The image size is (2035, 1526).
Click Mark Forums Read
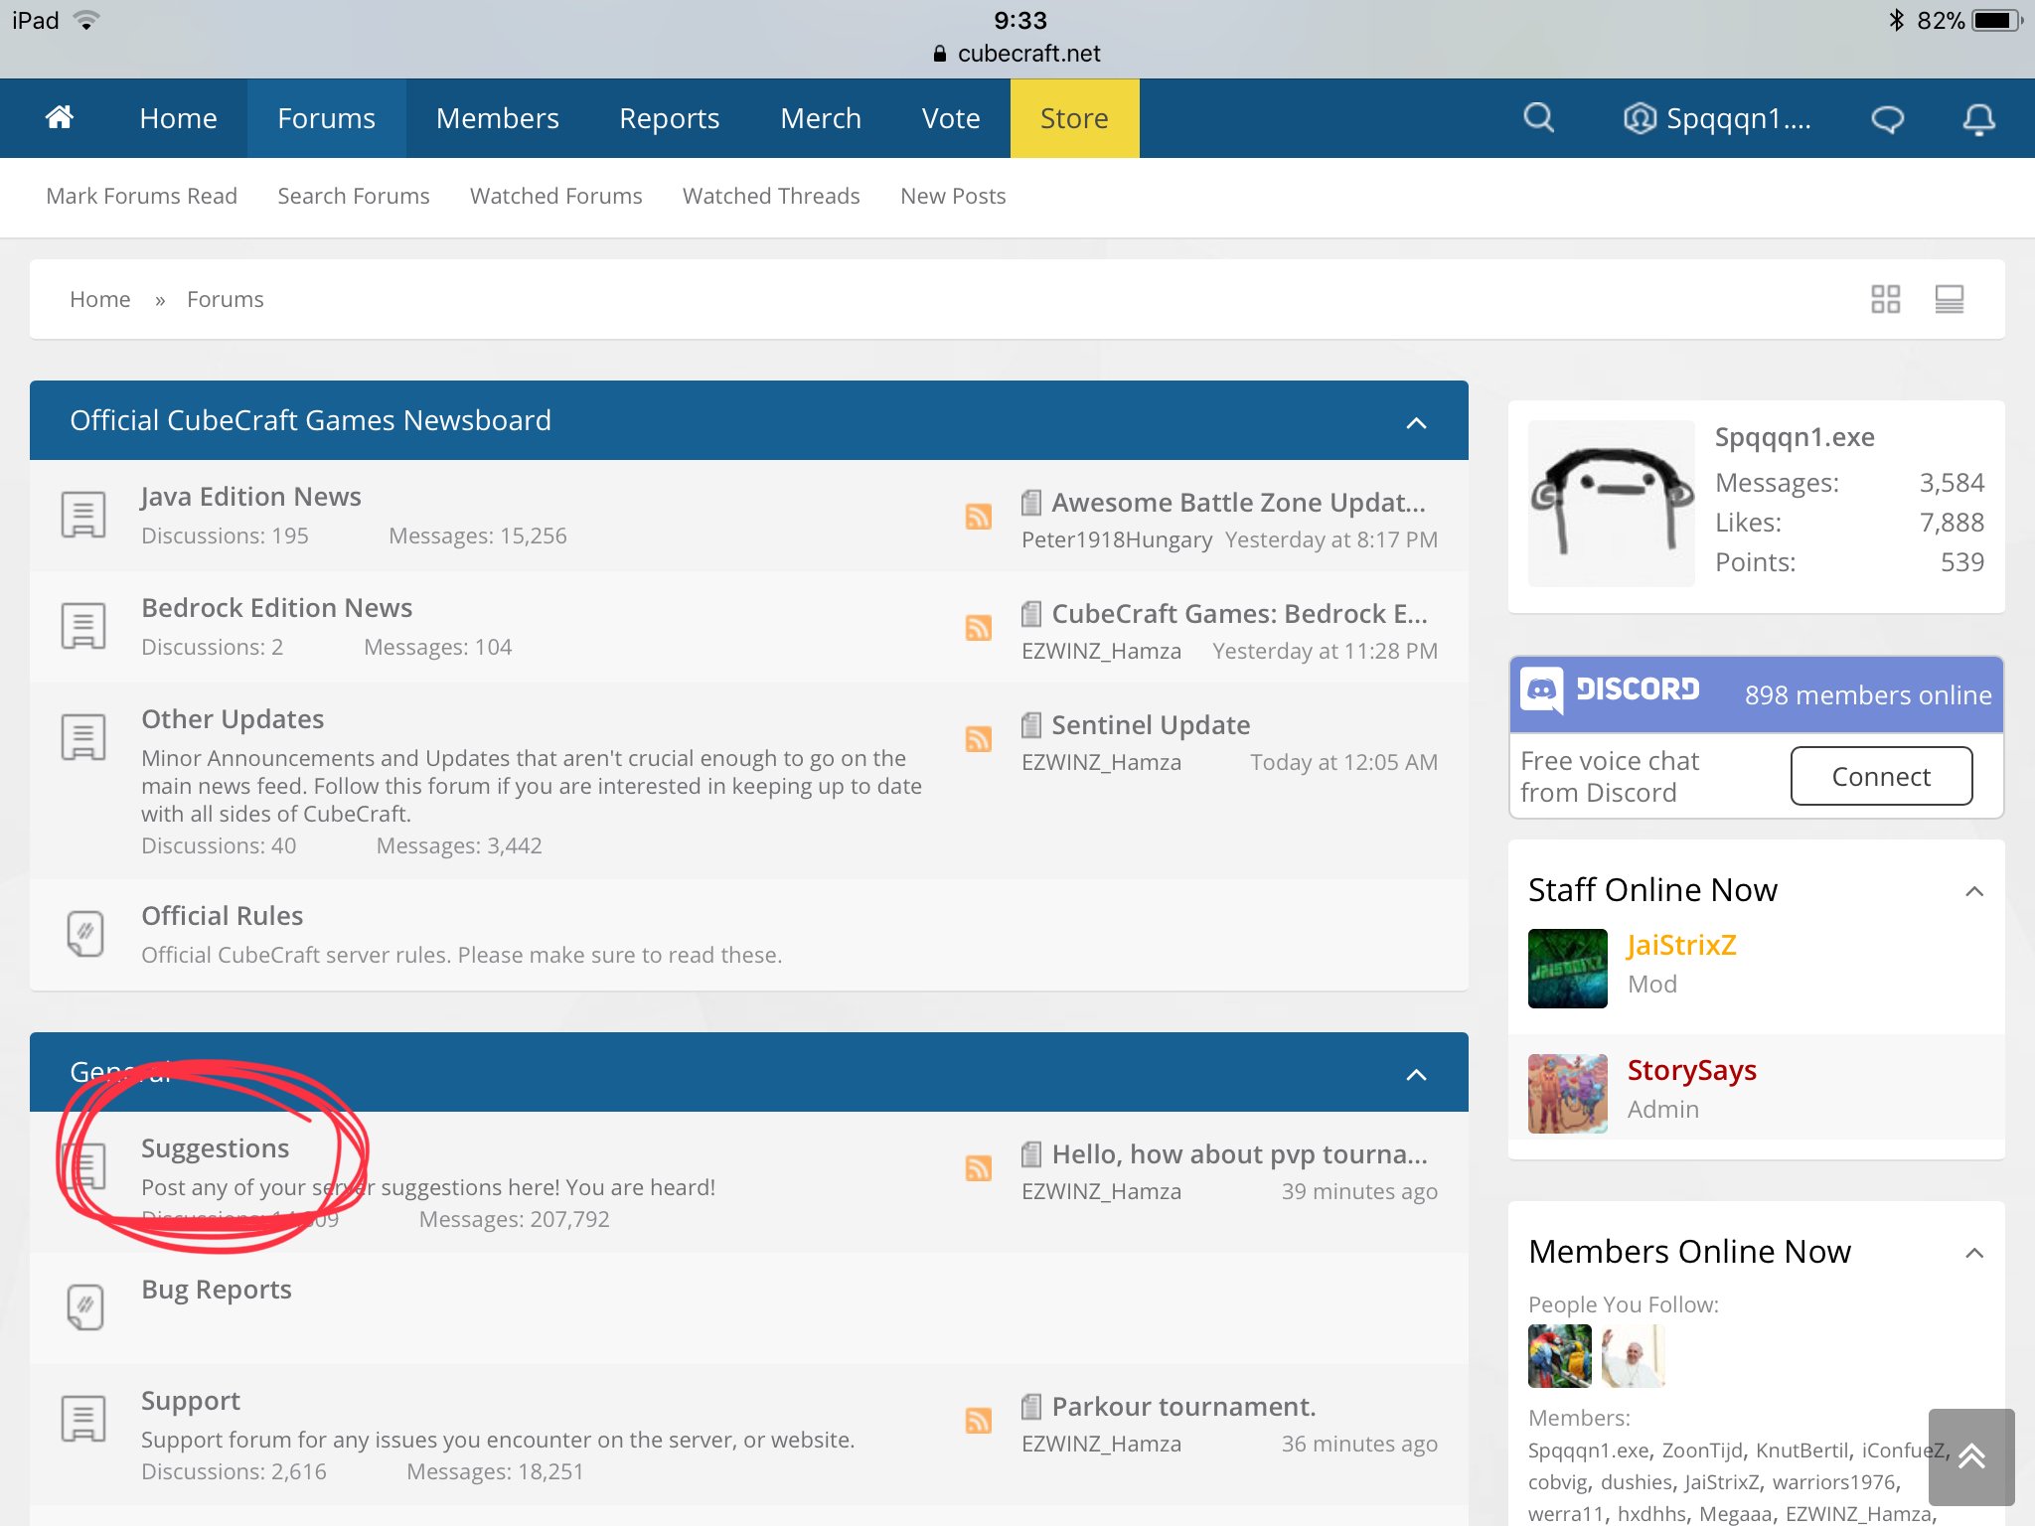141,196
